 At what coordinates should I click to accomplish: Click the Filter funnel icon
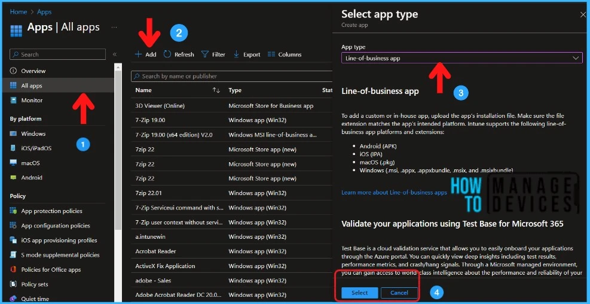[x=204, y=54]
